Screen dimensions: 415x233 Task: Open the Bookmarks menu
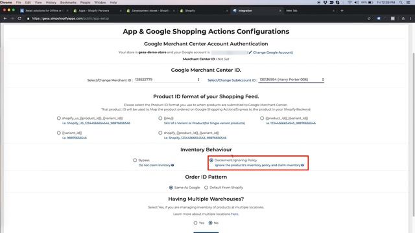68,3
